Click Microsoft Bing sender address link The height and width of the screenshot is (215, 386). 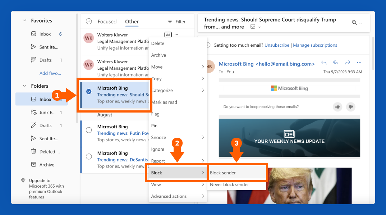click(x=267, y=64)
